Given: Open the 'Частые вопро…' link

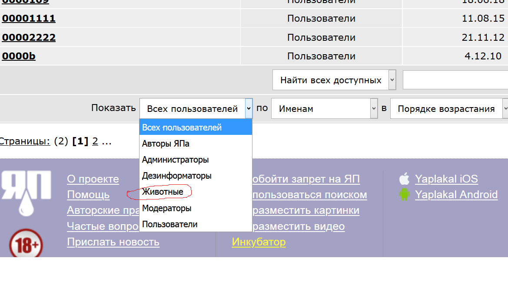Looking at the screenshot, I should coord(103,226).
